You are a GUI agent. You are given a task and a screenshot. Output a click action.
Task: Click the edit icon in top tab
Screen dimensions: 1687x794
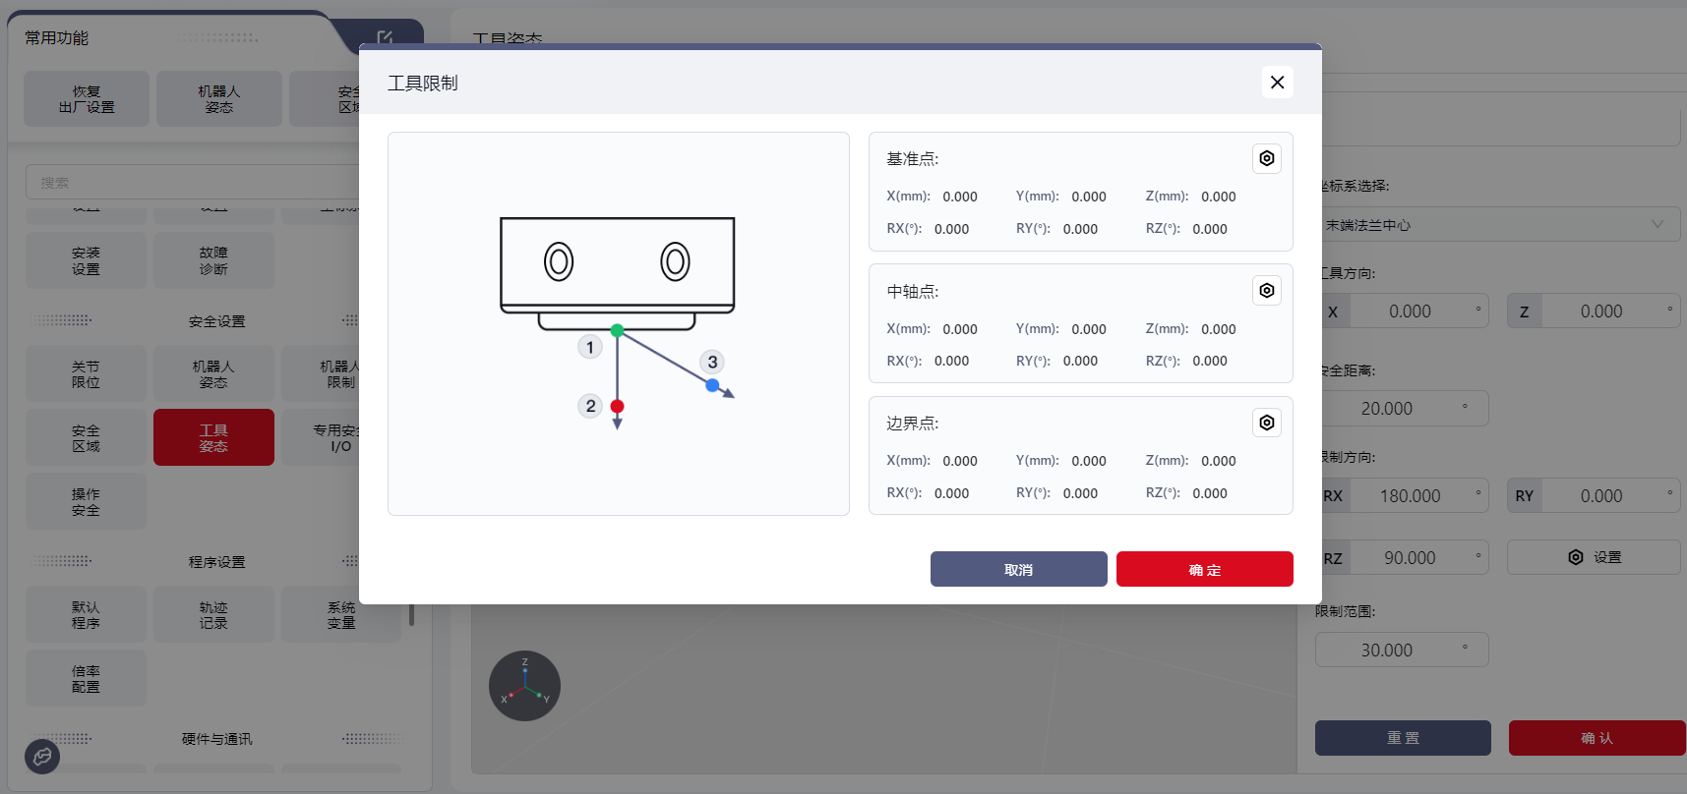[385, 37]
